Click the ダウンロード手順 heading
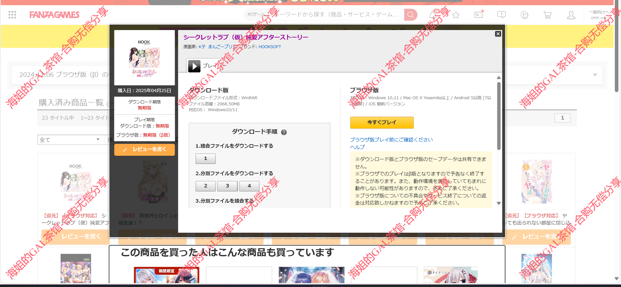The image size is (621, 287). [x=254, y=132]
